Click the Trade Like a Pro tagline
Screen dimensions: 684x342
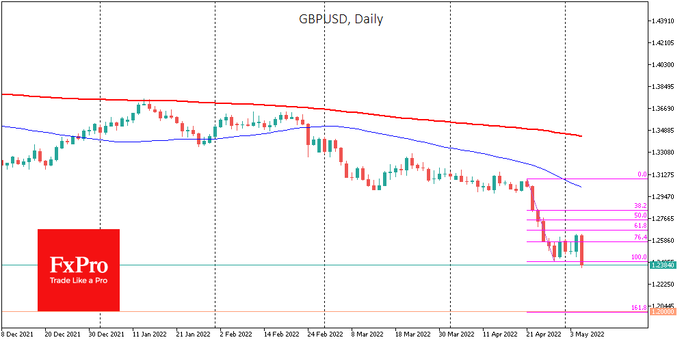78,281
